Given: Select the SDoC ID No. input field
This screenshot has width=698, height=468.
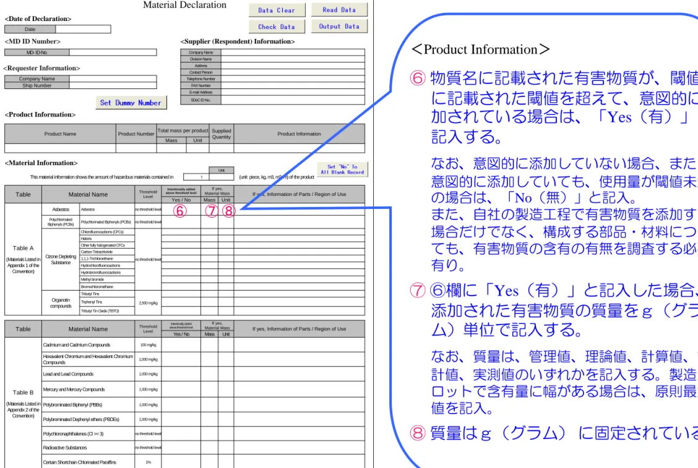Looking at the screenshot, I should (x=293, y=100).
